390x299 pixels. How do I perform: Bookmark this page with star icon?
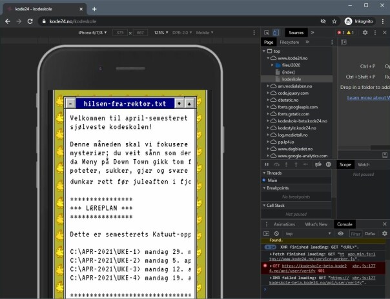[334, 21]
